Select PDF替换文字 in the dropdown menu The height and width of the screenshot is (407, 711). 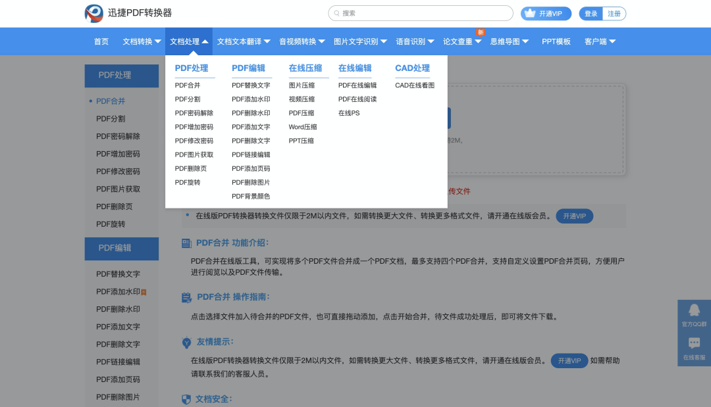[251, 85]
